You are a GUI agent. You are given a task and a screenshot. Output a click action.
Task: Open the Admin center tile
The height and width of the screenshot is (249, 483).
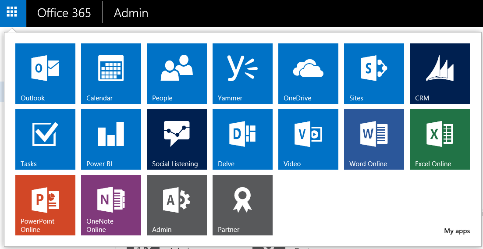pos(177,205)
